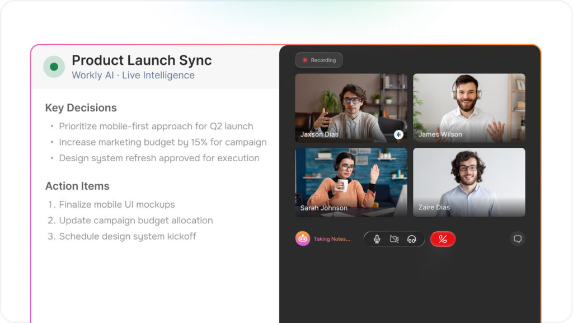
Task: Select Sarah Johnson's video tile
Action: click(351, 182)
